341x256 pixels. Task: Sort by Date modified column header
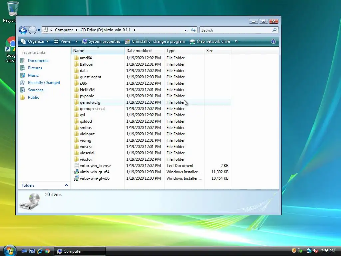pyautogui.click(x=144, y=51)
